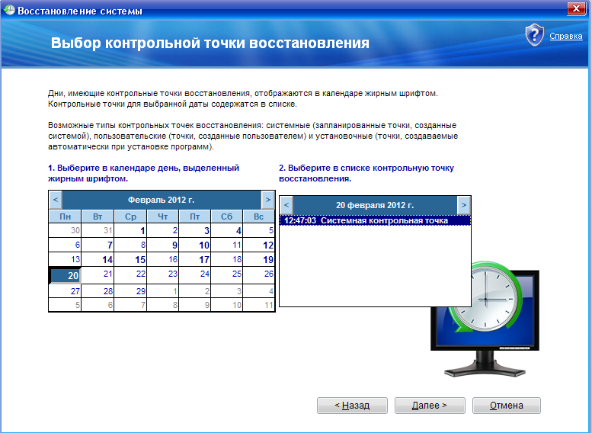Click the Вс weekday column header

pyautogui.click(x=258, y=216)
